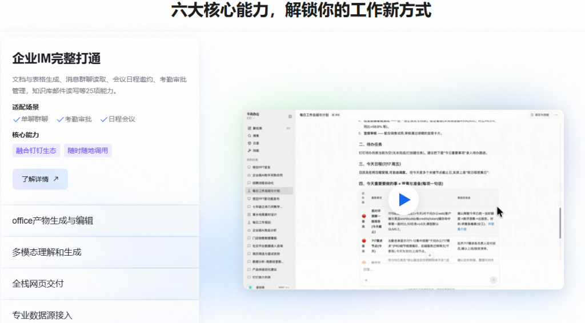Play the product demo video
The image size is (585, 323).
pyautogui.click(x=403, y=200)
